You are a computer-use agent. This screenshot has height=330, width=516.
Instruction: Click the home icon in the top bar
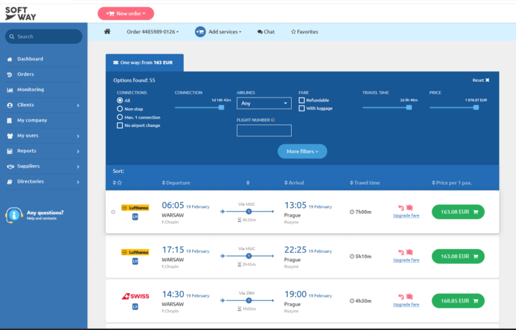pyautogui.click(x=107, y=31)
